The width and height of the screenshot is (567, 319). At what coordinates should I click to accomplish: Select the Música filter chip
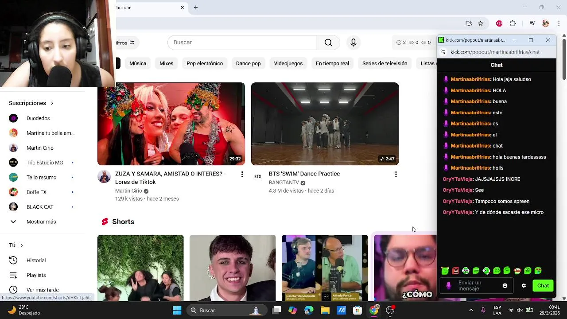tap(138, 63)
